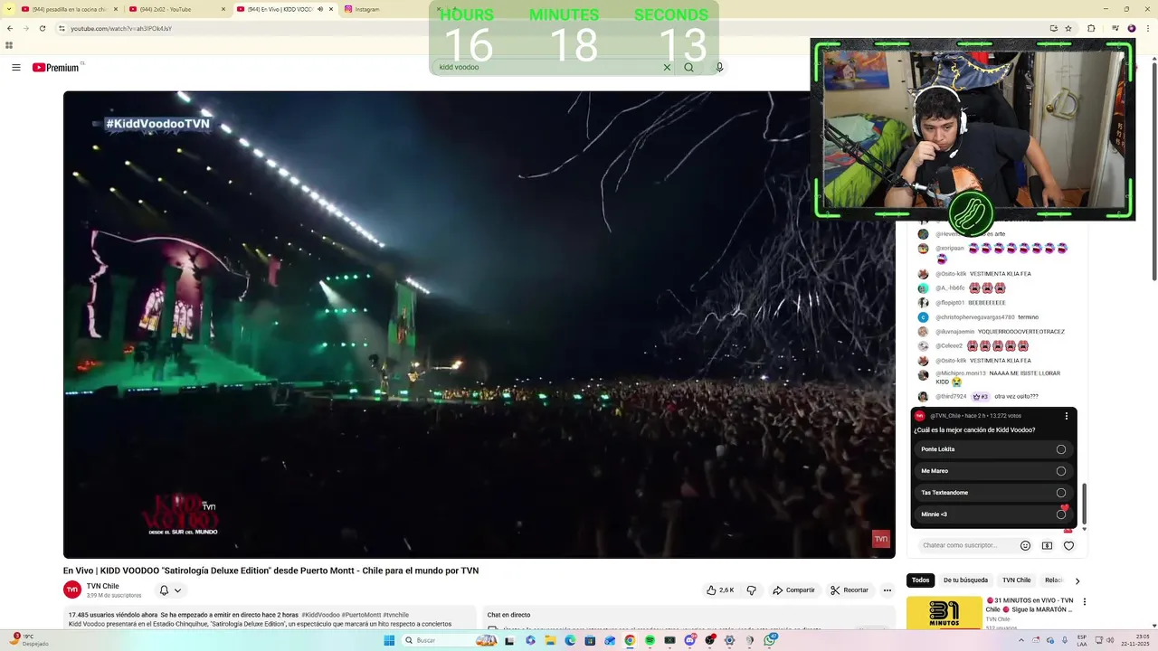Bookmark this page with star icon

[1068, 28]
